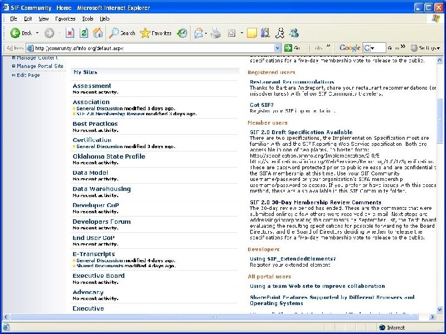
Task: Open SIF 2.0 Membership Review under Association
Action: point(110,114)
